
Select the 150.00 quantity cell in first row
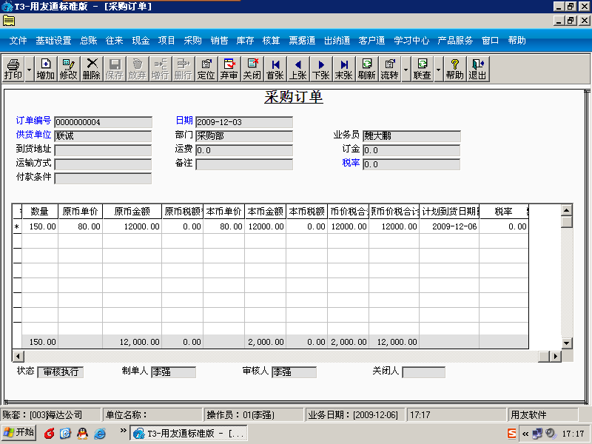(x=40, y=226)
